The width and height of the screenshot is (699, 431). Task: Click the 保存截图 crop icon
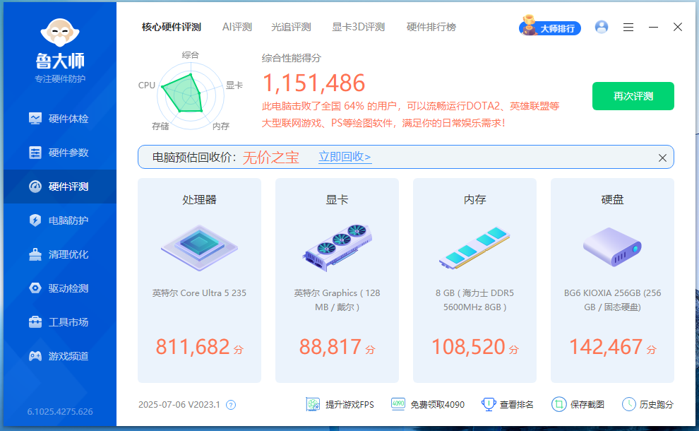coord(558,404)
